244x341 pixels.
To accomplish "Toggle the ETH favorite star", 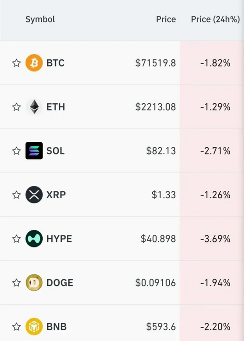I will click(x=17, y=107).
